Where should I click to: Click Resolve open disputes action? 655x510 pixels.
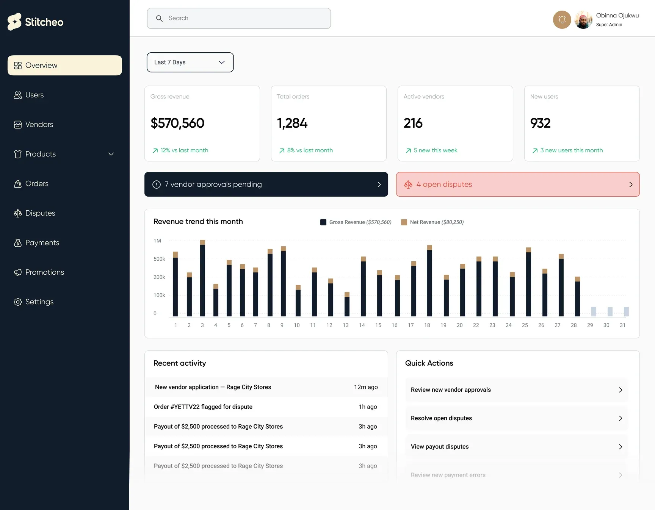pyautogui.click(x=517, y=418)
